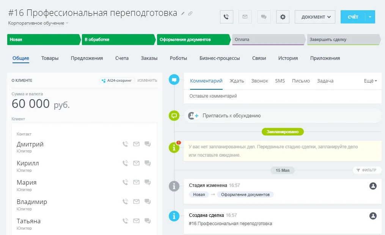Send email to Кирилл via envelope icon
This screenshot has width=385, height=235.
[x=136, y=163]
